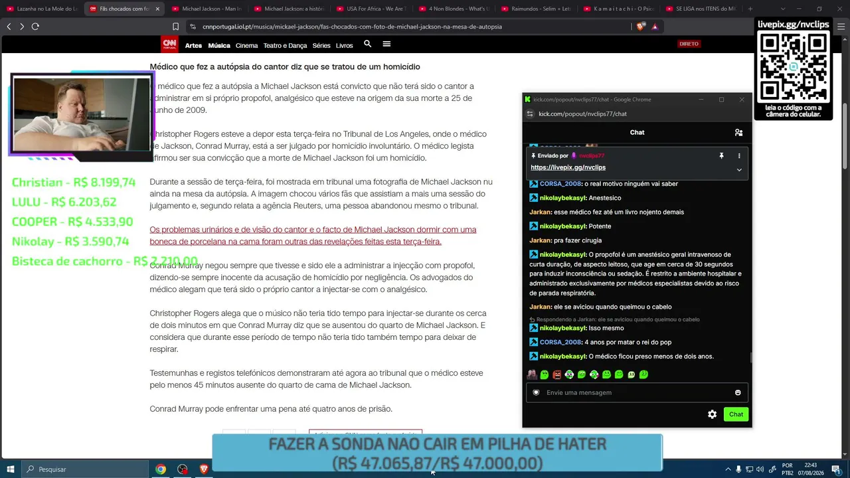Switch to the "4 Non Blondes - What's Up" tab

pos(453,9)
